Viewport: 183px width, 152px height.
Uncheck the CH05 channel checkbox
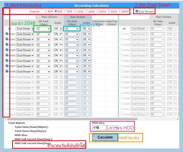pos(7,55)
